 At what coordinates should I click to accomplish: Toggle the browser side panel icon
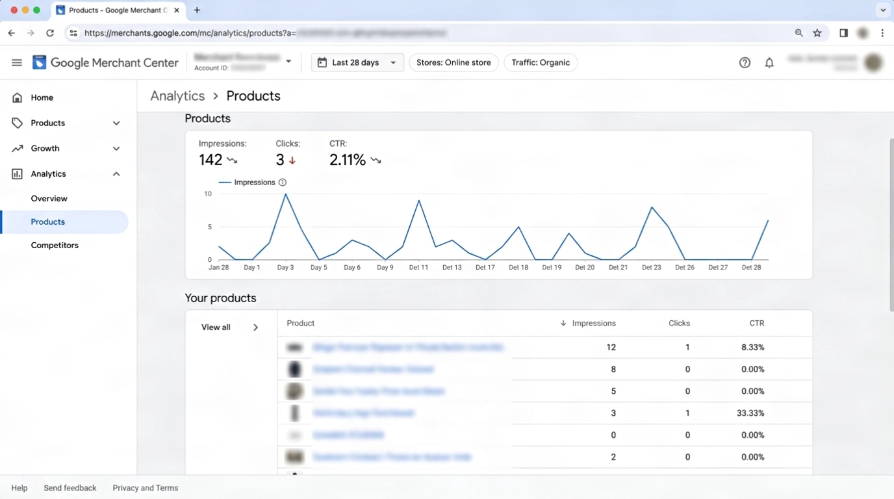tap(843, 33)
